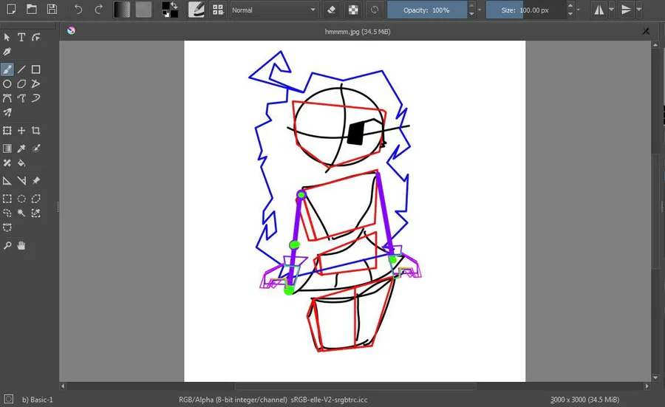This screenshot has height=407, width=665.
Task: Select the Fill bucket tool
Action: (21, 163)
